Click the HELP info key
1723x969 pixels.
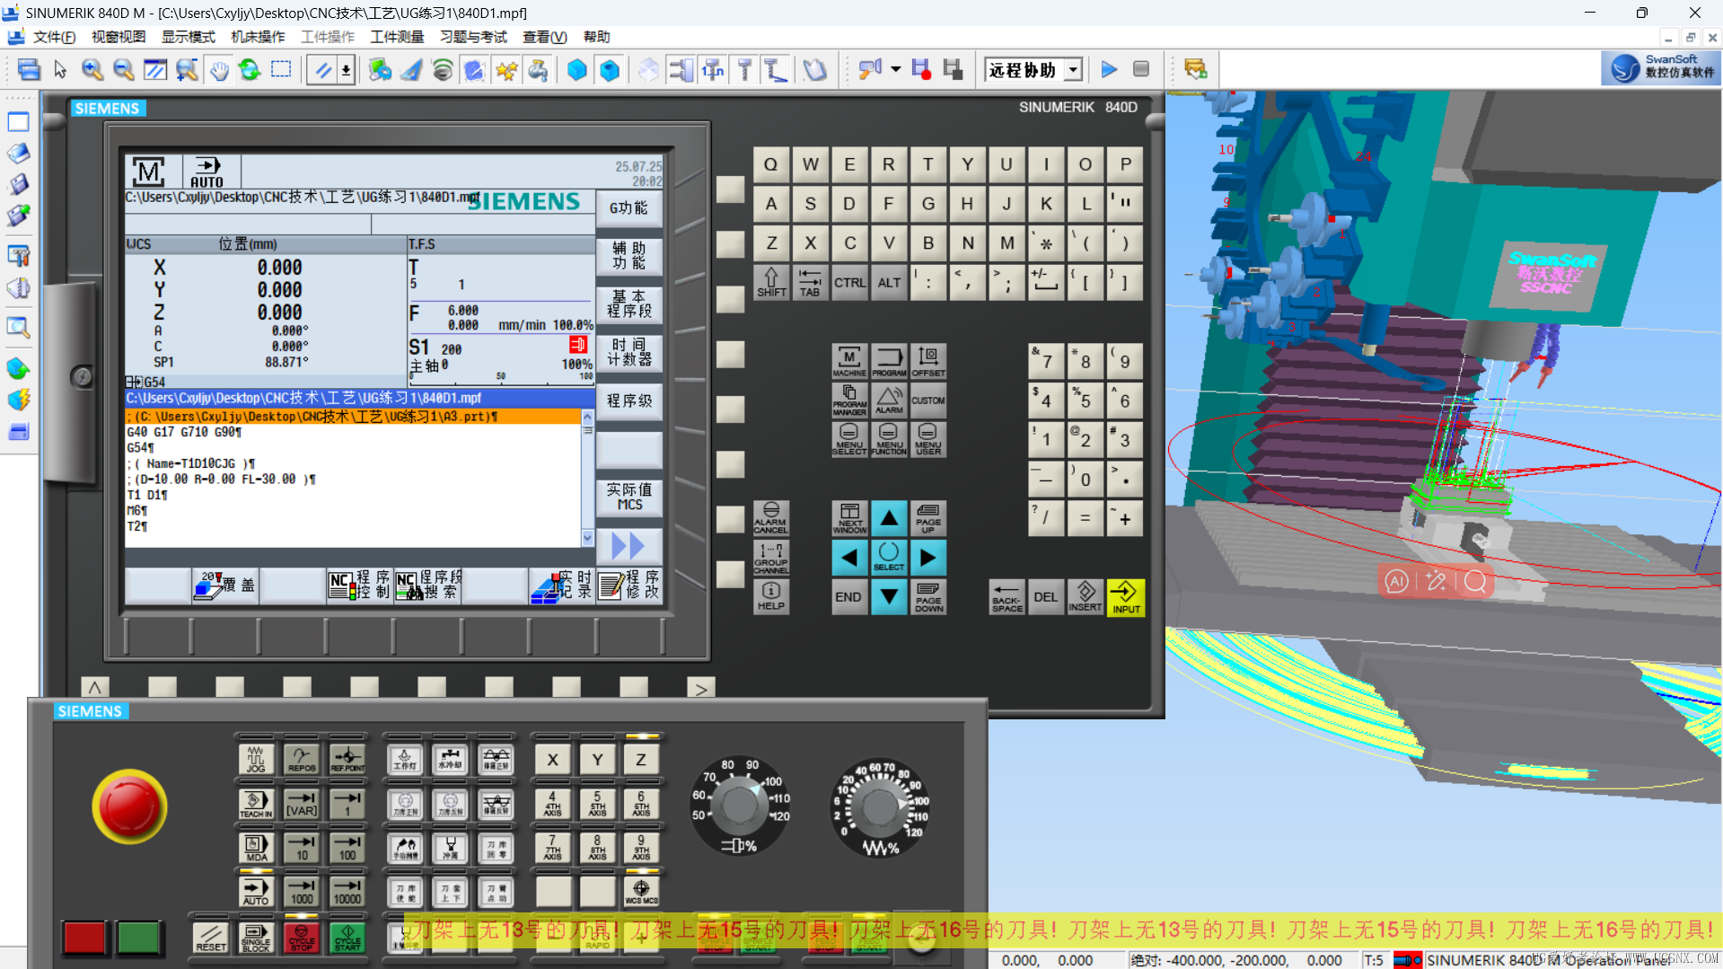point(770,596)
